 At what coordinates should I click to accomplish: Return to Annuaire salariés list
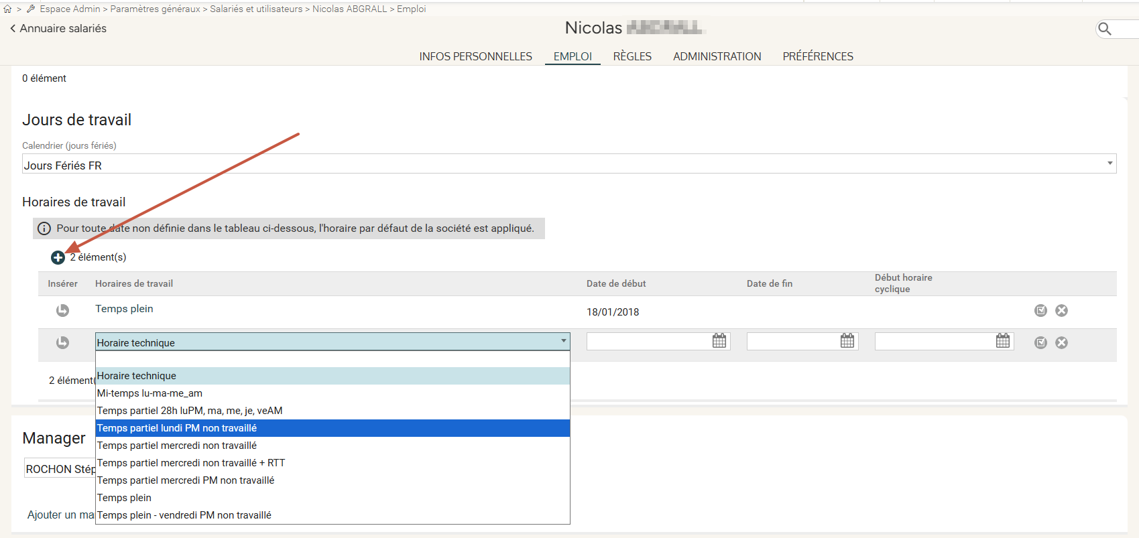(x=58, y=28)
